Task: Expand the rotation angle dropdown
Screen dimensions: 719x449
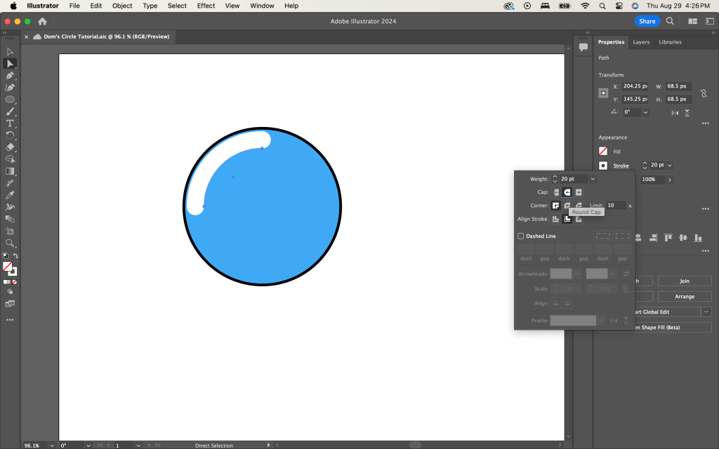Action: click(645, 112)
